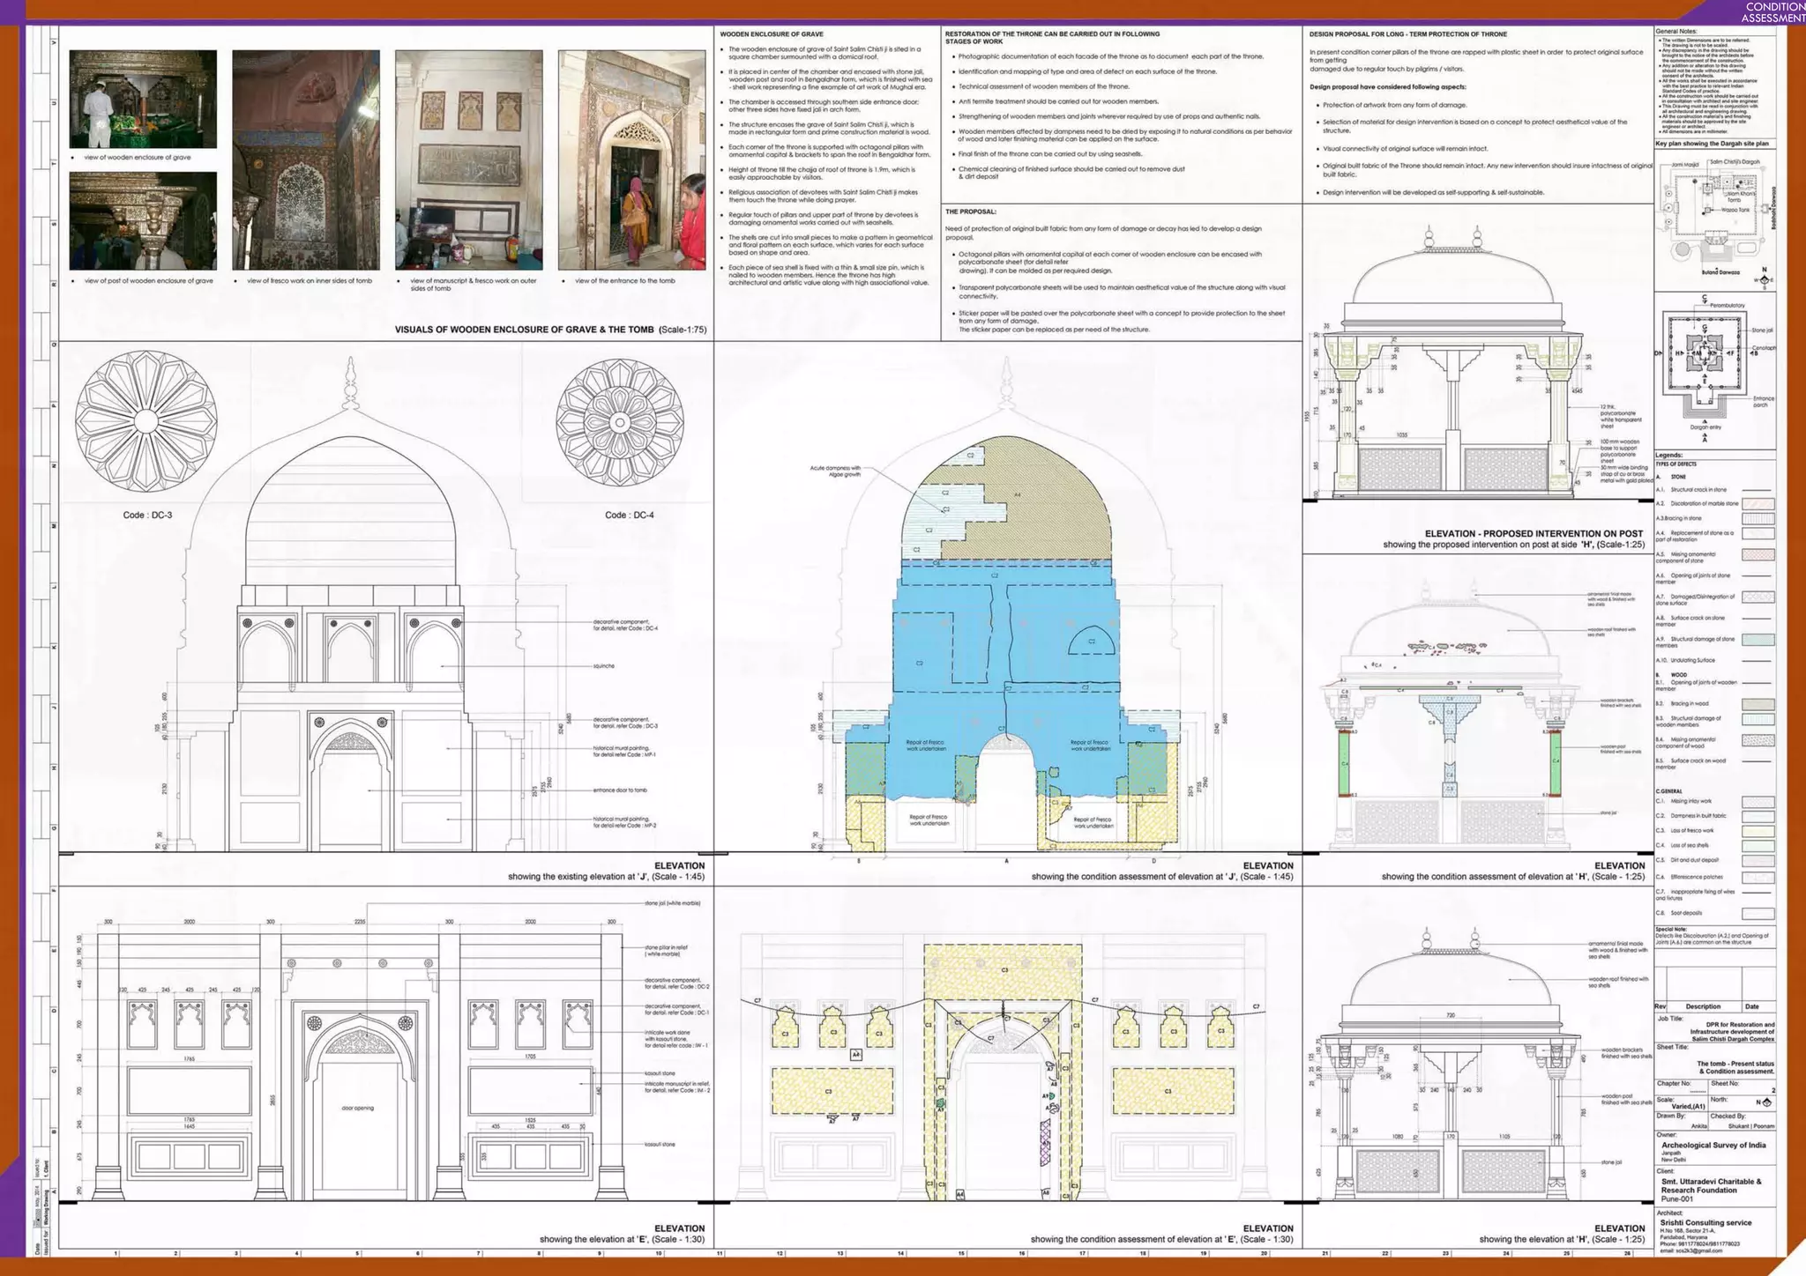Click the north compass in the site key plan

tap(1763, 279)
